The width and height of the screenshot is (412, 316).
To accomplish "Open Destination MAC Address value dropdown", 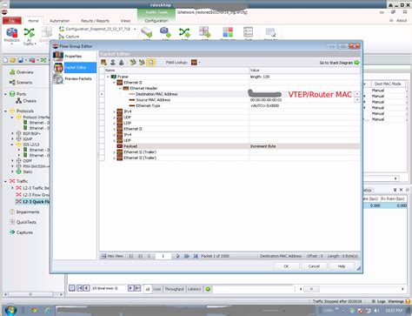I will [357, 94].
